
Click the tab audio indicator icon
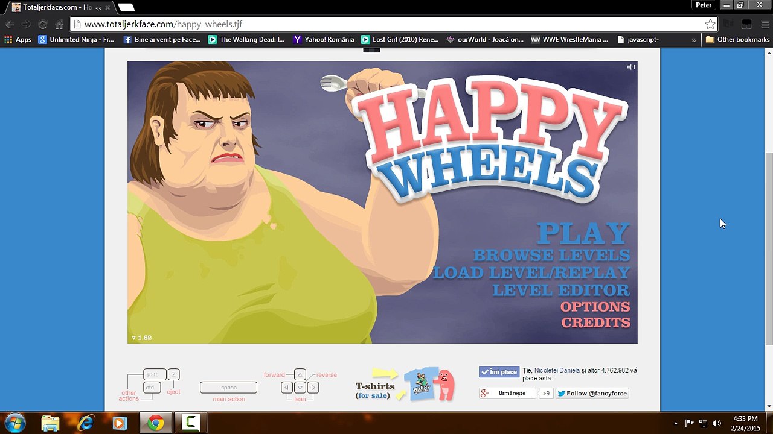pyautogui.click(x=98, y=7)
